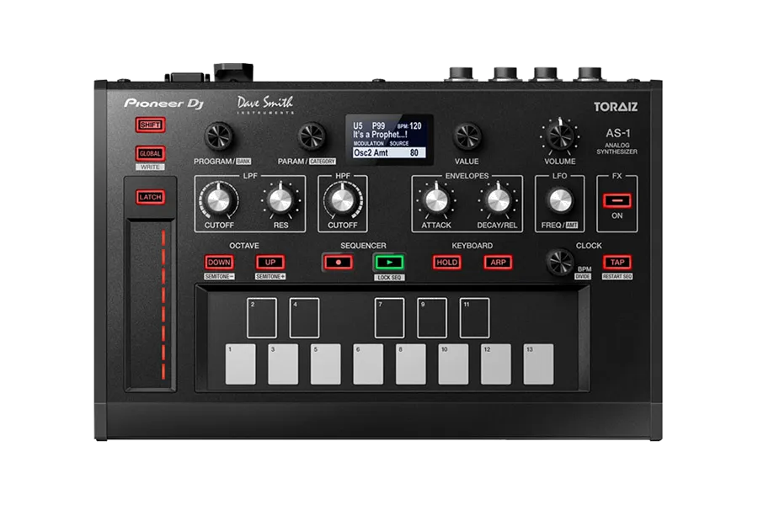This screenshot has height=505, width=758.
Task: Click the GLOBAL / WRITE button
Action: [151, 154]
